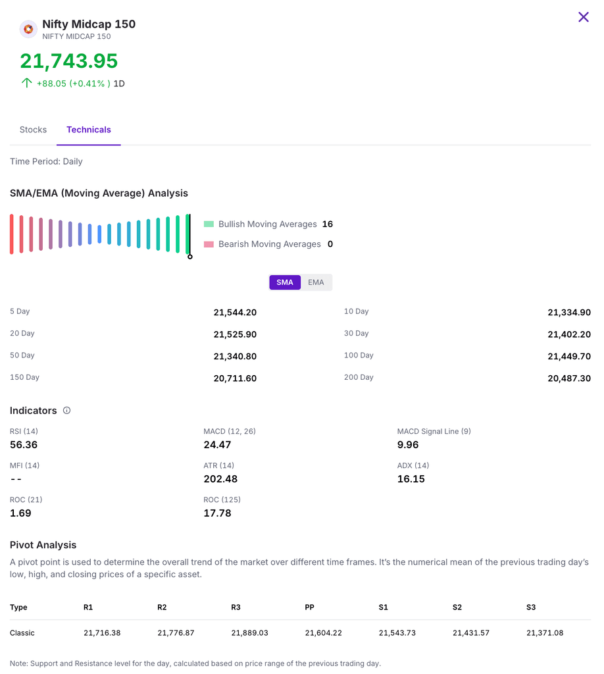Viewport: 604px width, 674px height.
Task: Click the RSI (14) value 56.36
Action: [24, 445]
